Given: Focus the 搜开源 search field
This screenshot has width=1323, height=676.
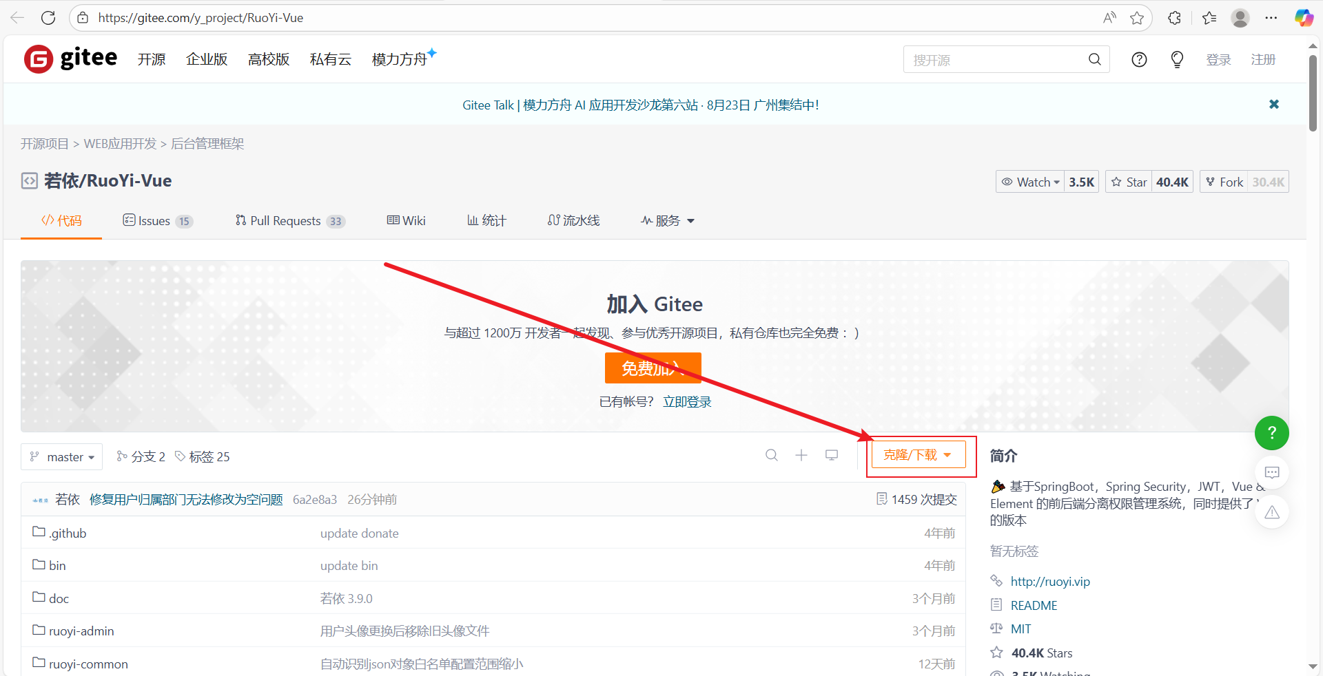Looking at the screenshot, I should click(x=996, y=60).
